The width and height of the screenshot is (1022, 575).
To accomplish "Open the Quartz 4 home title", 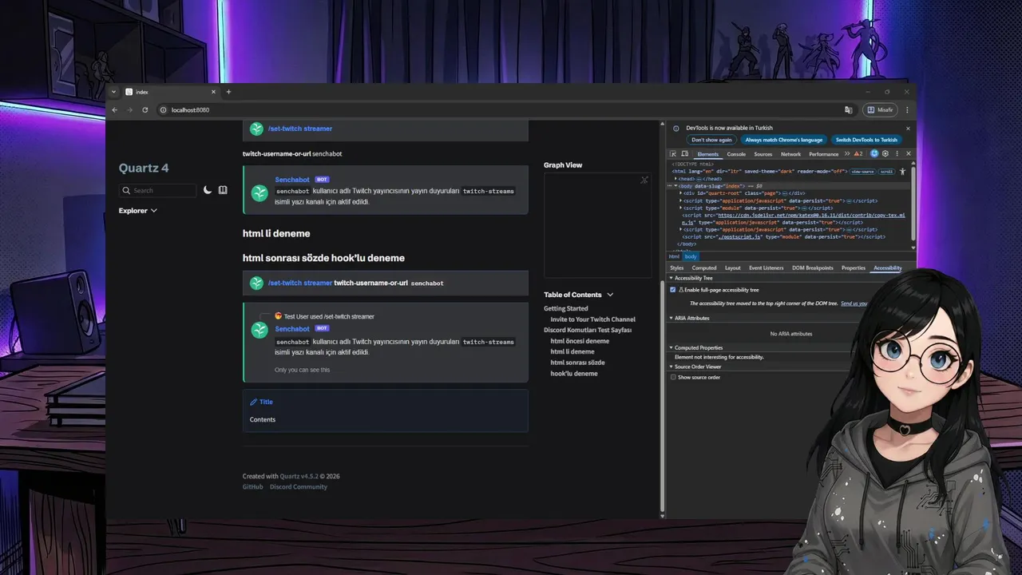I will (144, 168).
